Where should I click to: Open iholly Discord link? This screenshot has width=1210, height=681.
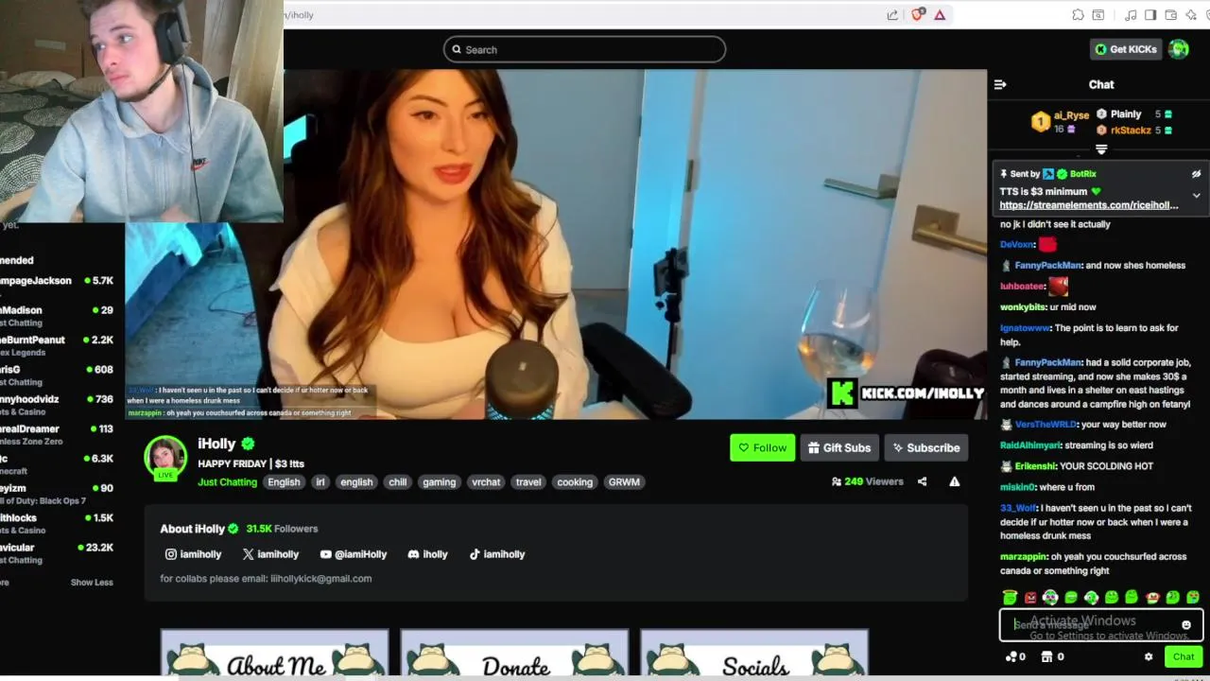click(428, 554)
